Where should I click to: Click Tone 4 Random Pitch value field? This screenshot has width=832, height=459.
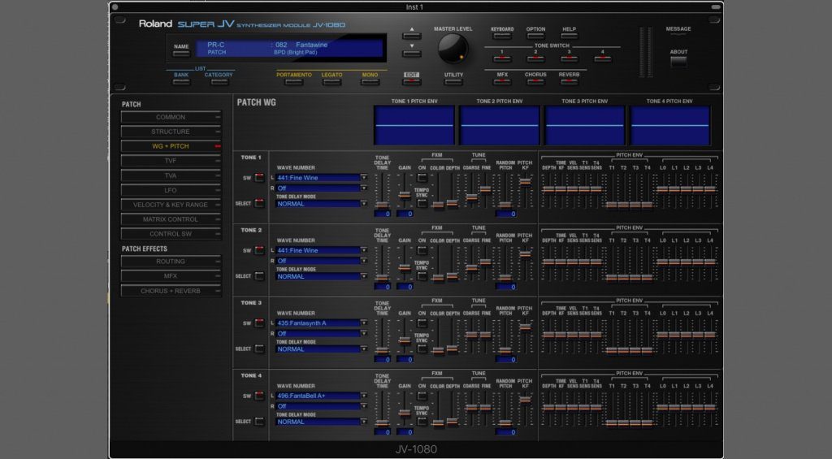505,432
